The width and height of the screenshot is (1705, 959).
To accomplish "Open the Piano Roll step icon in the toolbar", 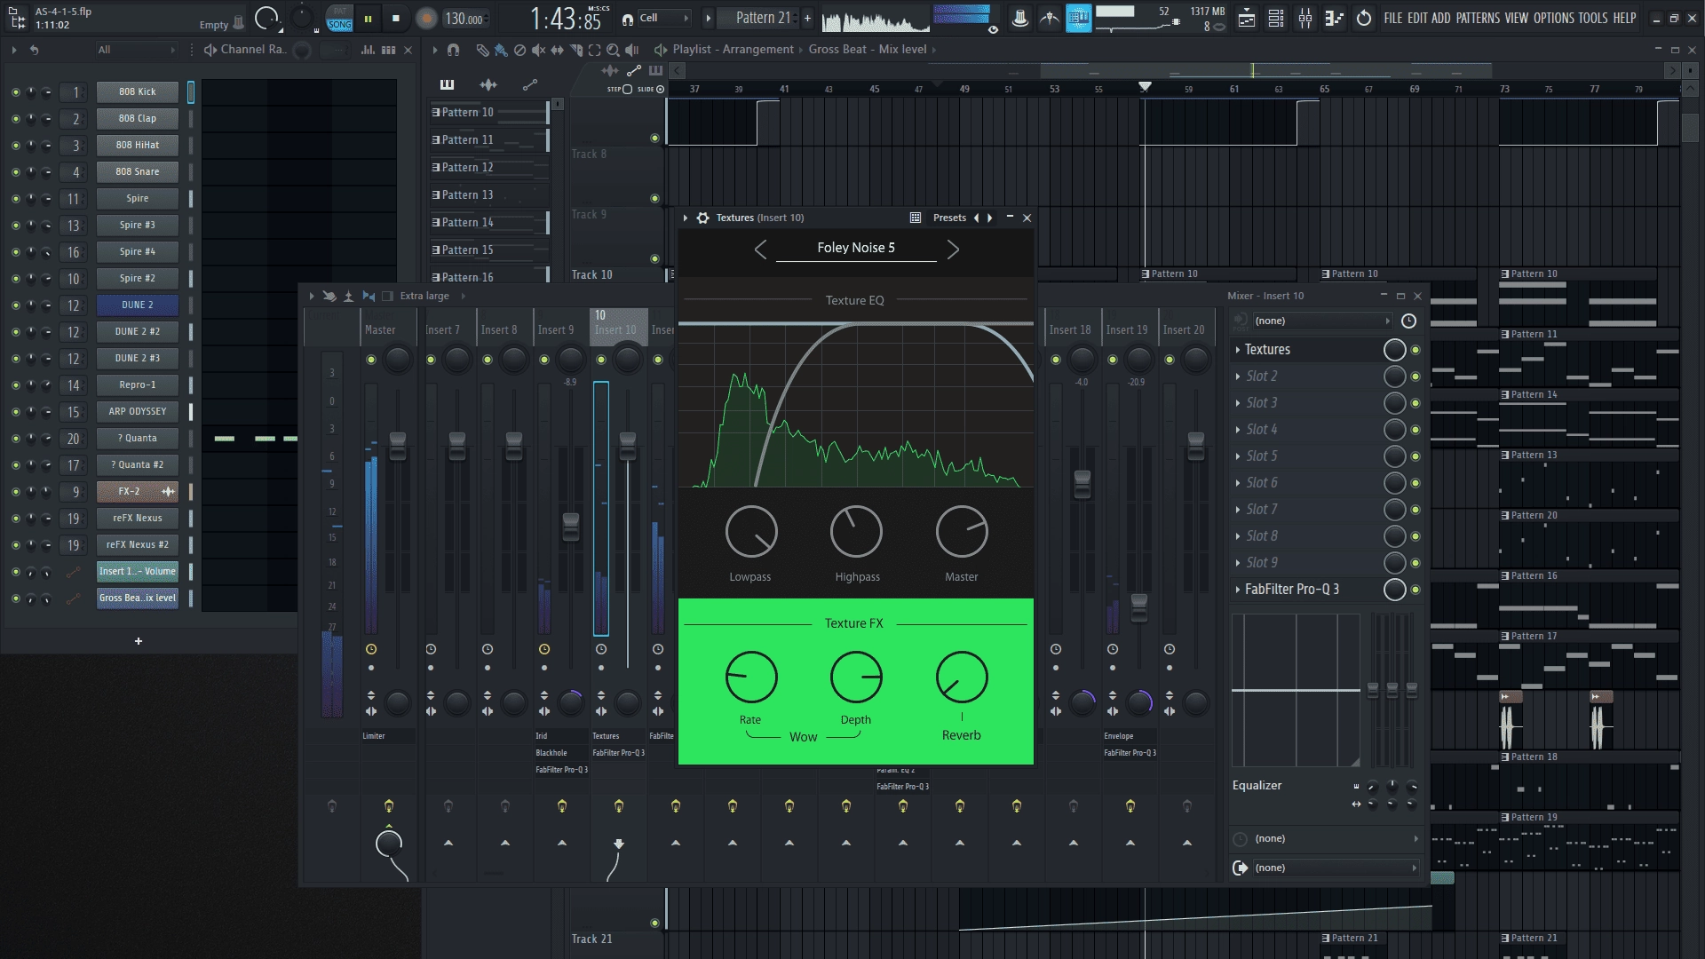I will click(x=1334, y=18).
